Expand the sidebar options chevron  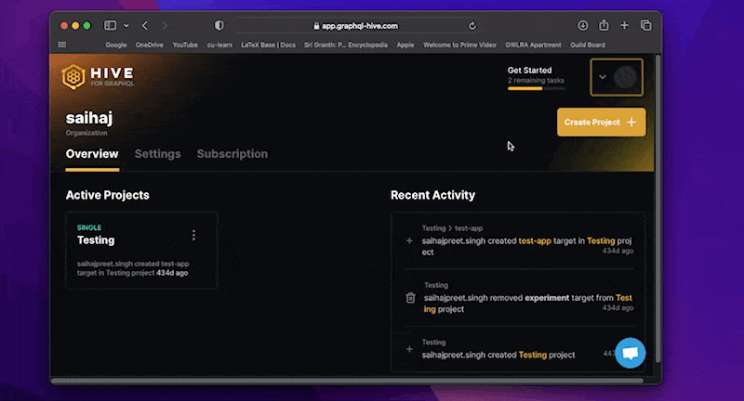126,26
